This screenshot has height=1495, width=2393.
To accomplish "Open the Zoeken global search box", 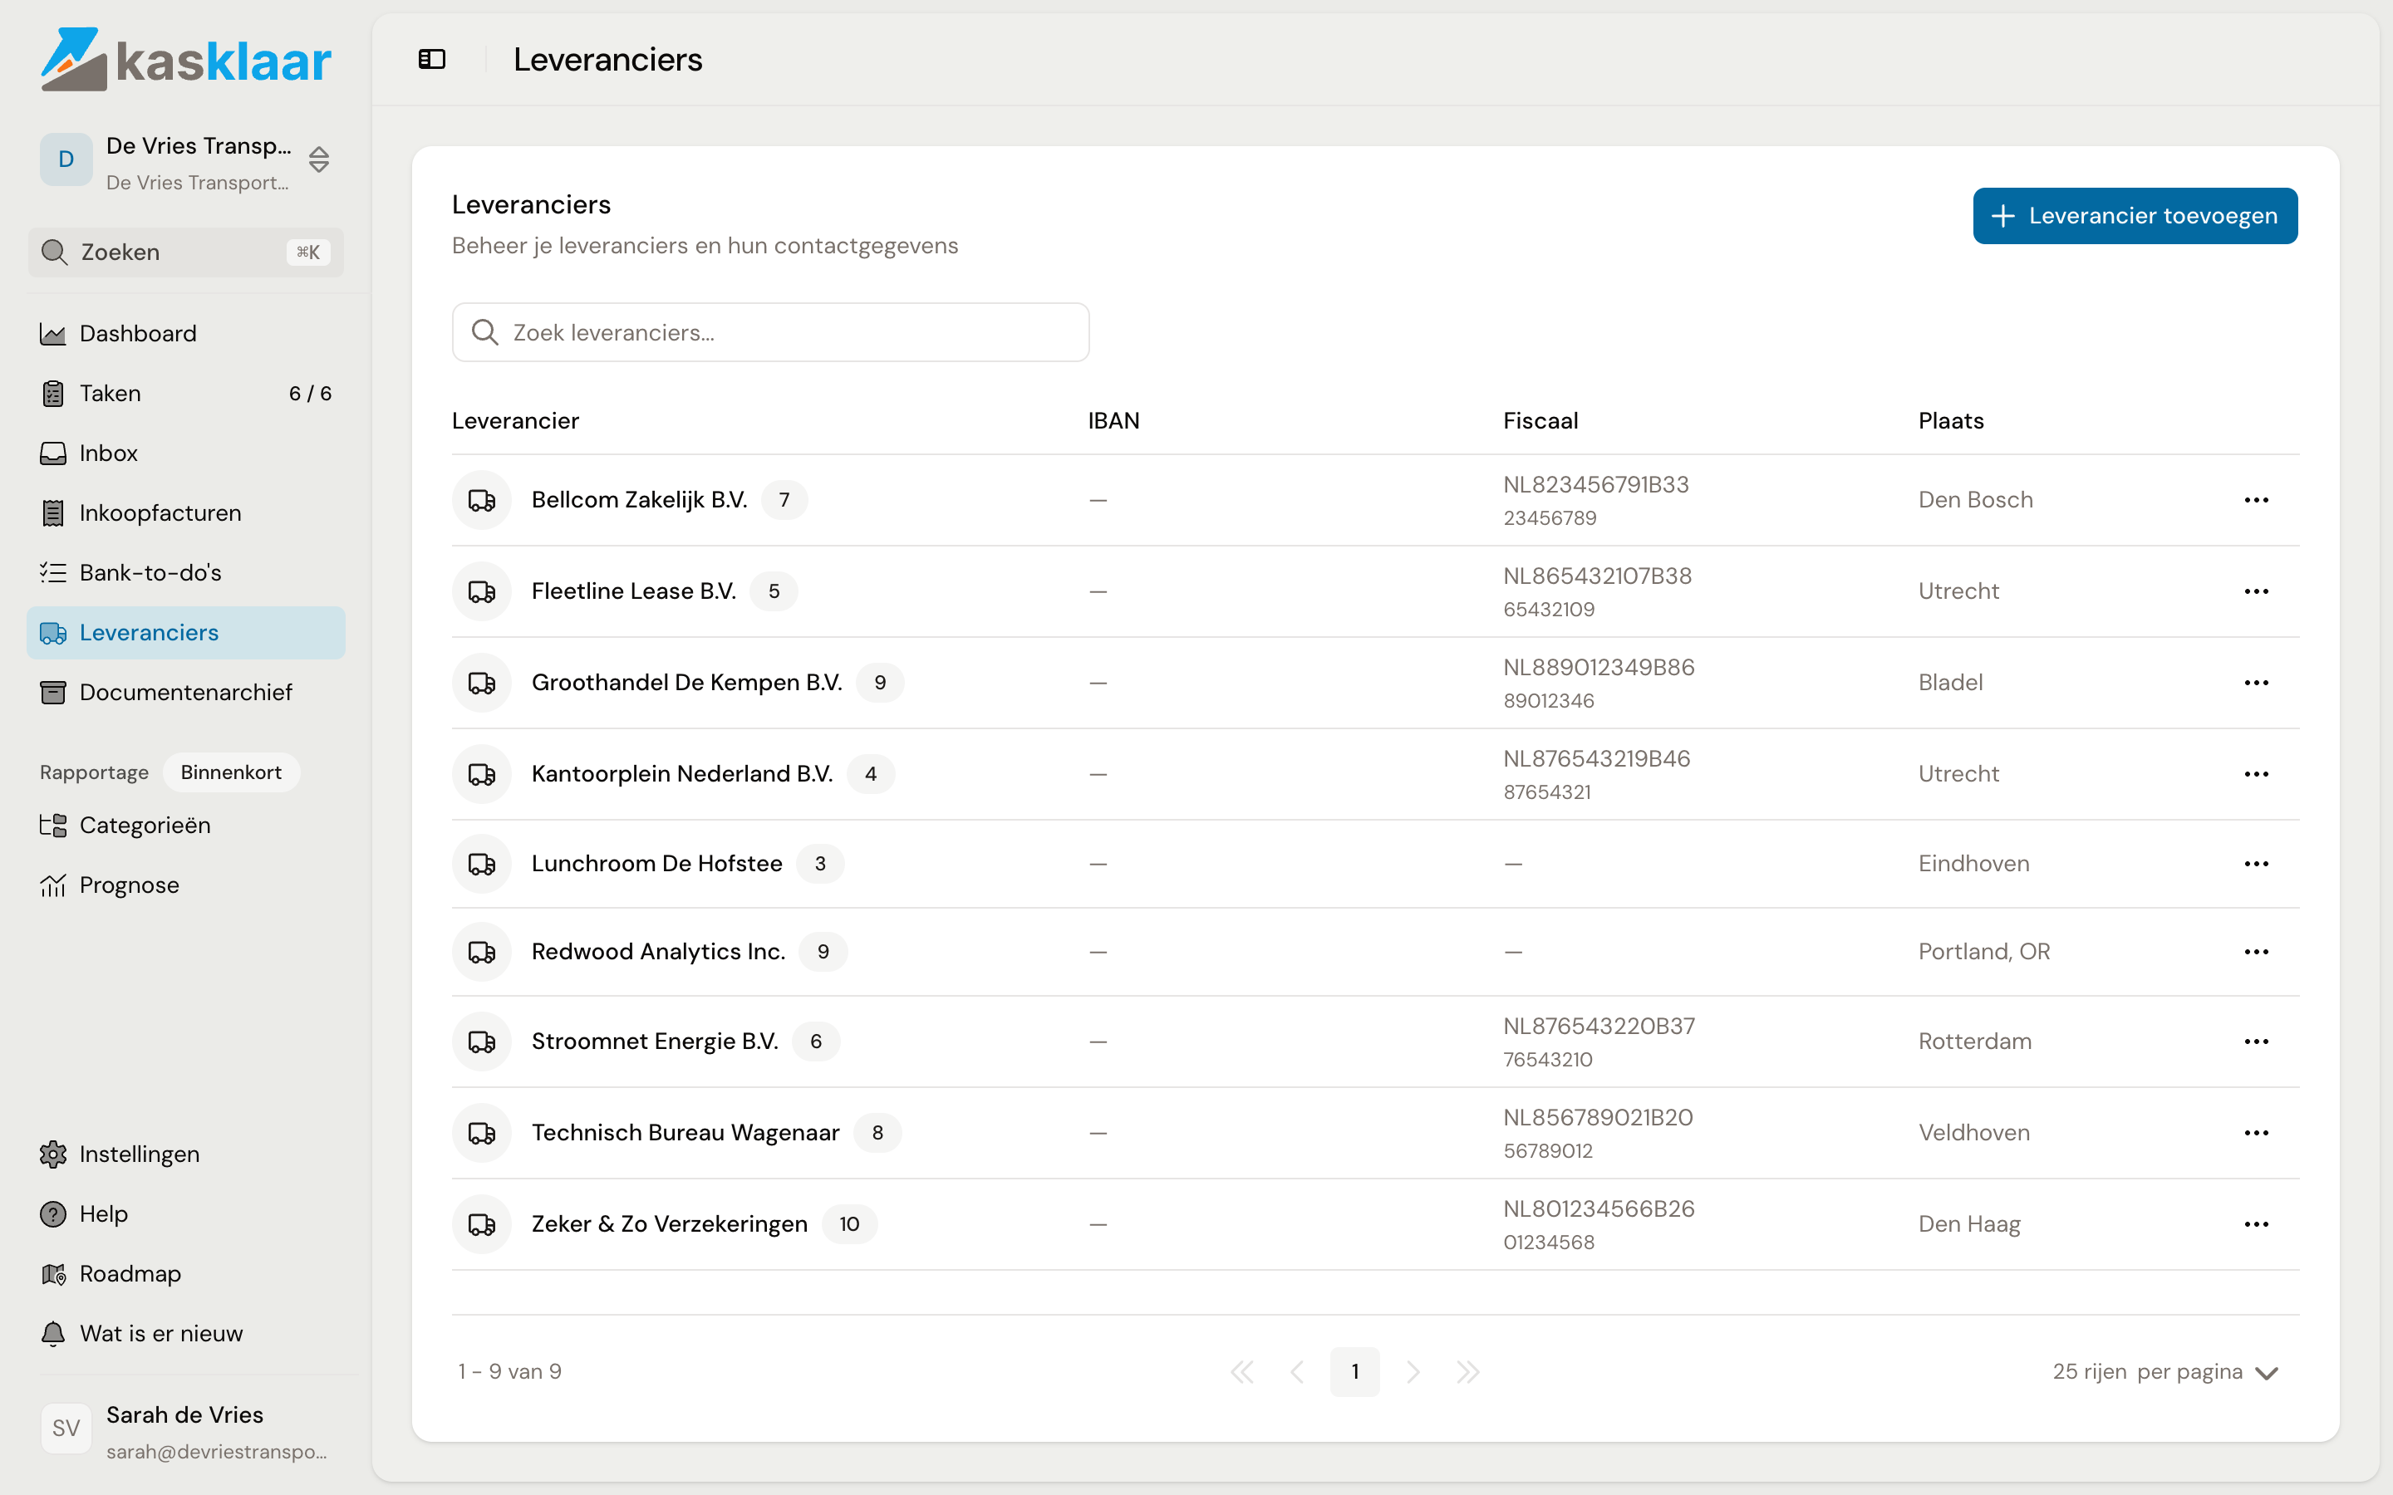I will click(x=186, y=252).
